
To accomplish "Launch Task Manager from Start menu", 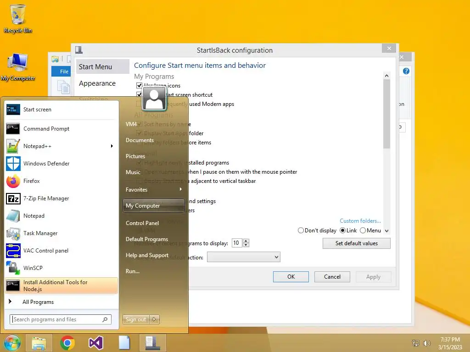I will 61,233.
